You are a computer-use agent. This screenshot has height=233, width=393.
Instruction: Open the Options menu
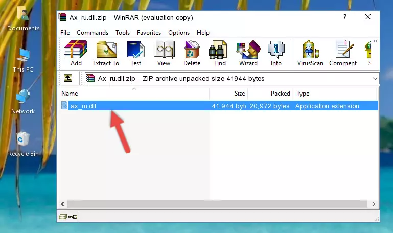pyautogui.click(x=179, y=33)
